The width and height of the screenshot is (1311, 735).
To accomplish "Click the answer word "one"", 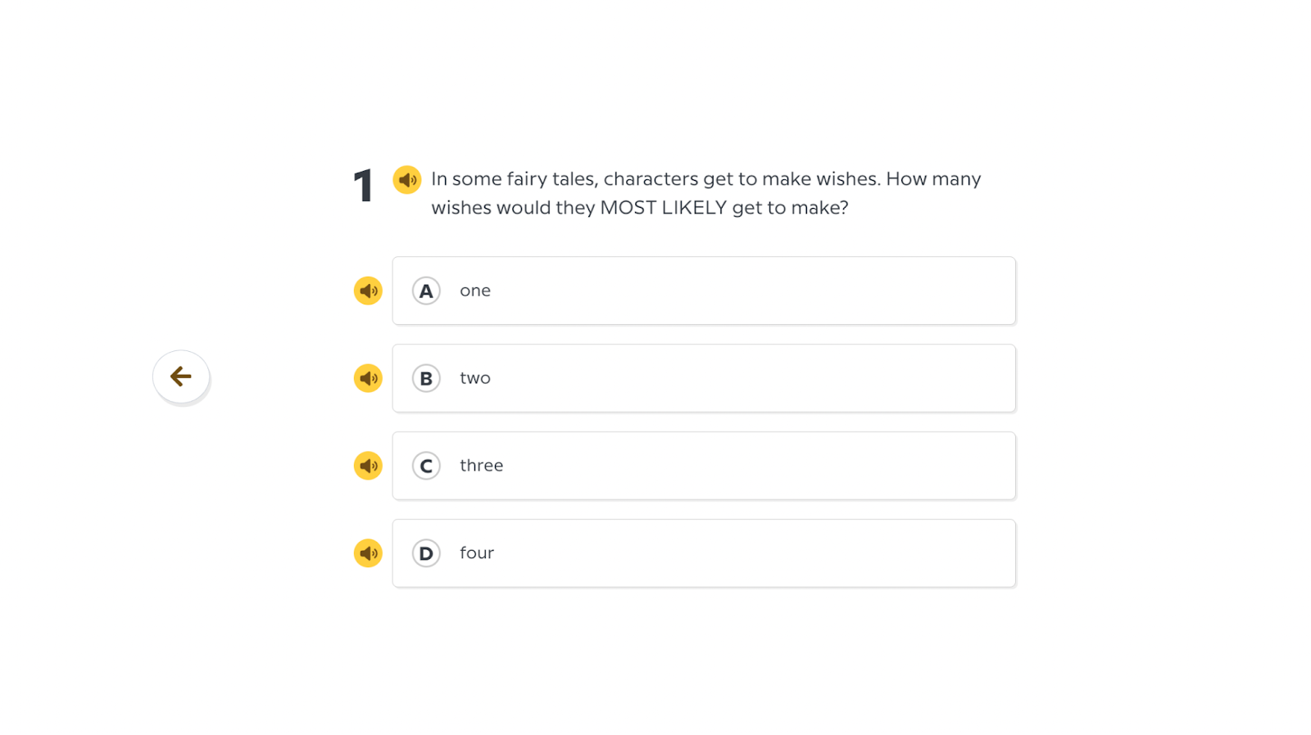I will pos(475,291).
